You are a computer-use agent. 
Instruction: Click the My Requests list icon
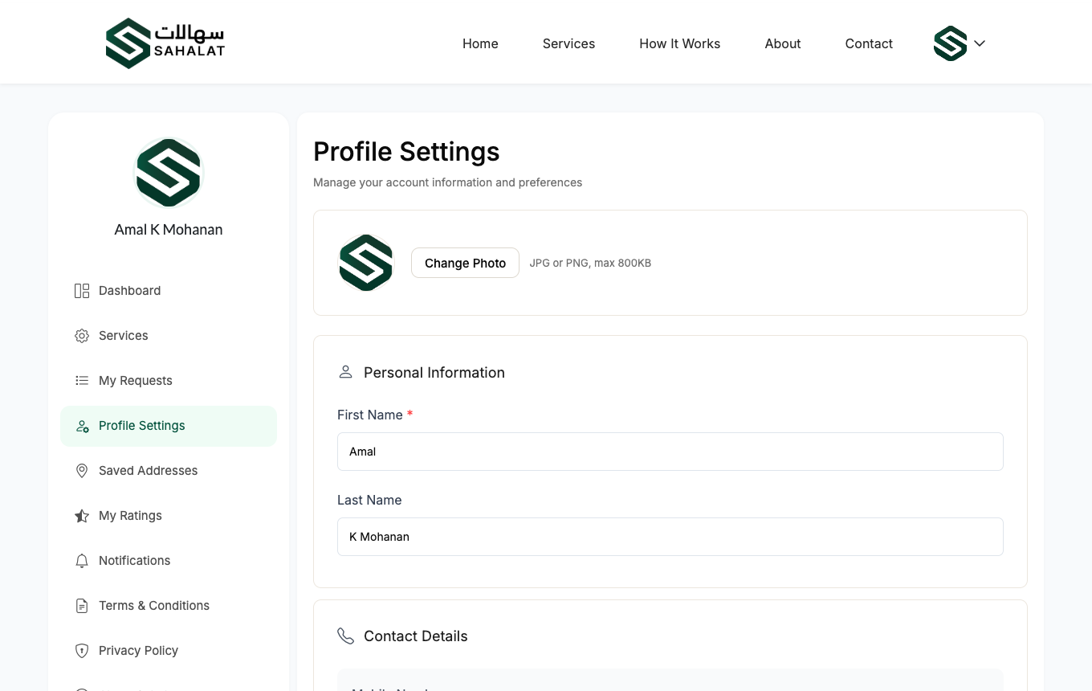tap(82, 381)
